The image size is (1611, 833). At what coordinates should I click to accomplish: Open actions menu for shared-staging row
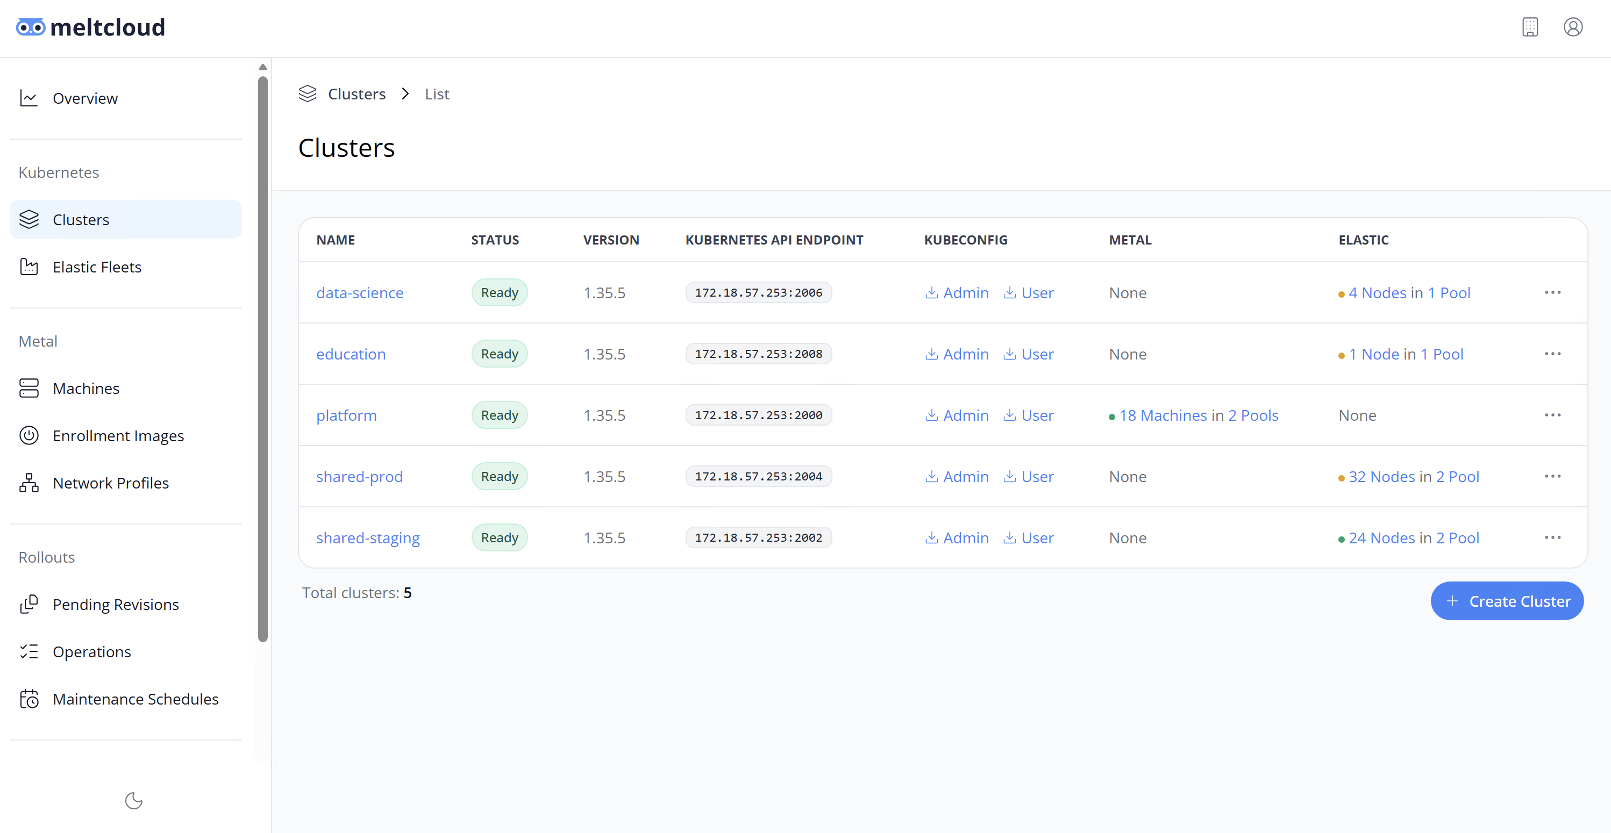click(x=1553, y=537)
